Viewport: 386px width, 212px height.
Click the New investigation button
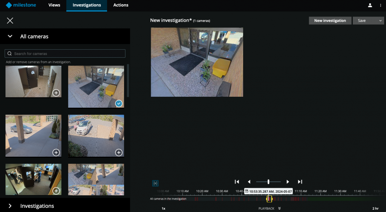(330, 21)
